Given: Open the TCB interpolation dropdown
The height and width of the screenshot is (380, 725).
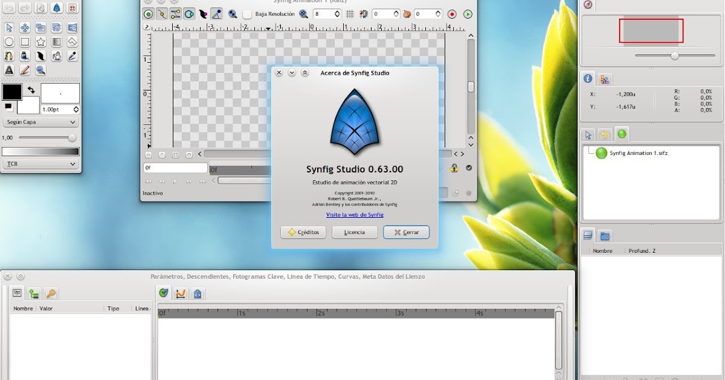Looking at the screenshot, I should tap(40, 164).
